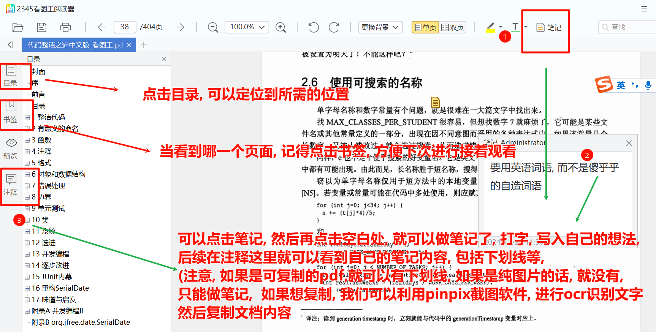Jump to 封面 in table of contents
This screenshot has height=332, width=656.
pyautogui.click(x=38, y=72)
